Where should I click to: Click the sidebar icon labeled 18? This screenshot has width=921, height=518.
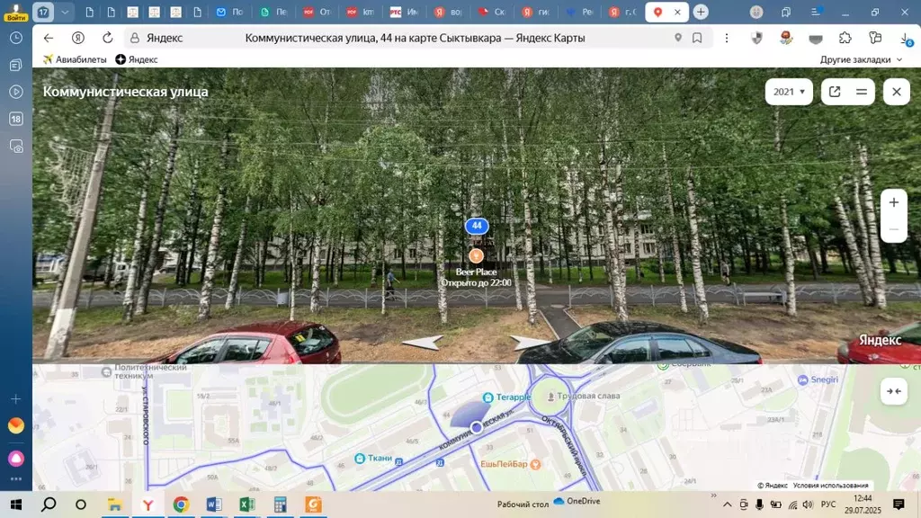tap(16, 119)
